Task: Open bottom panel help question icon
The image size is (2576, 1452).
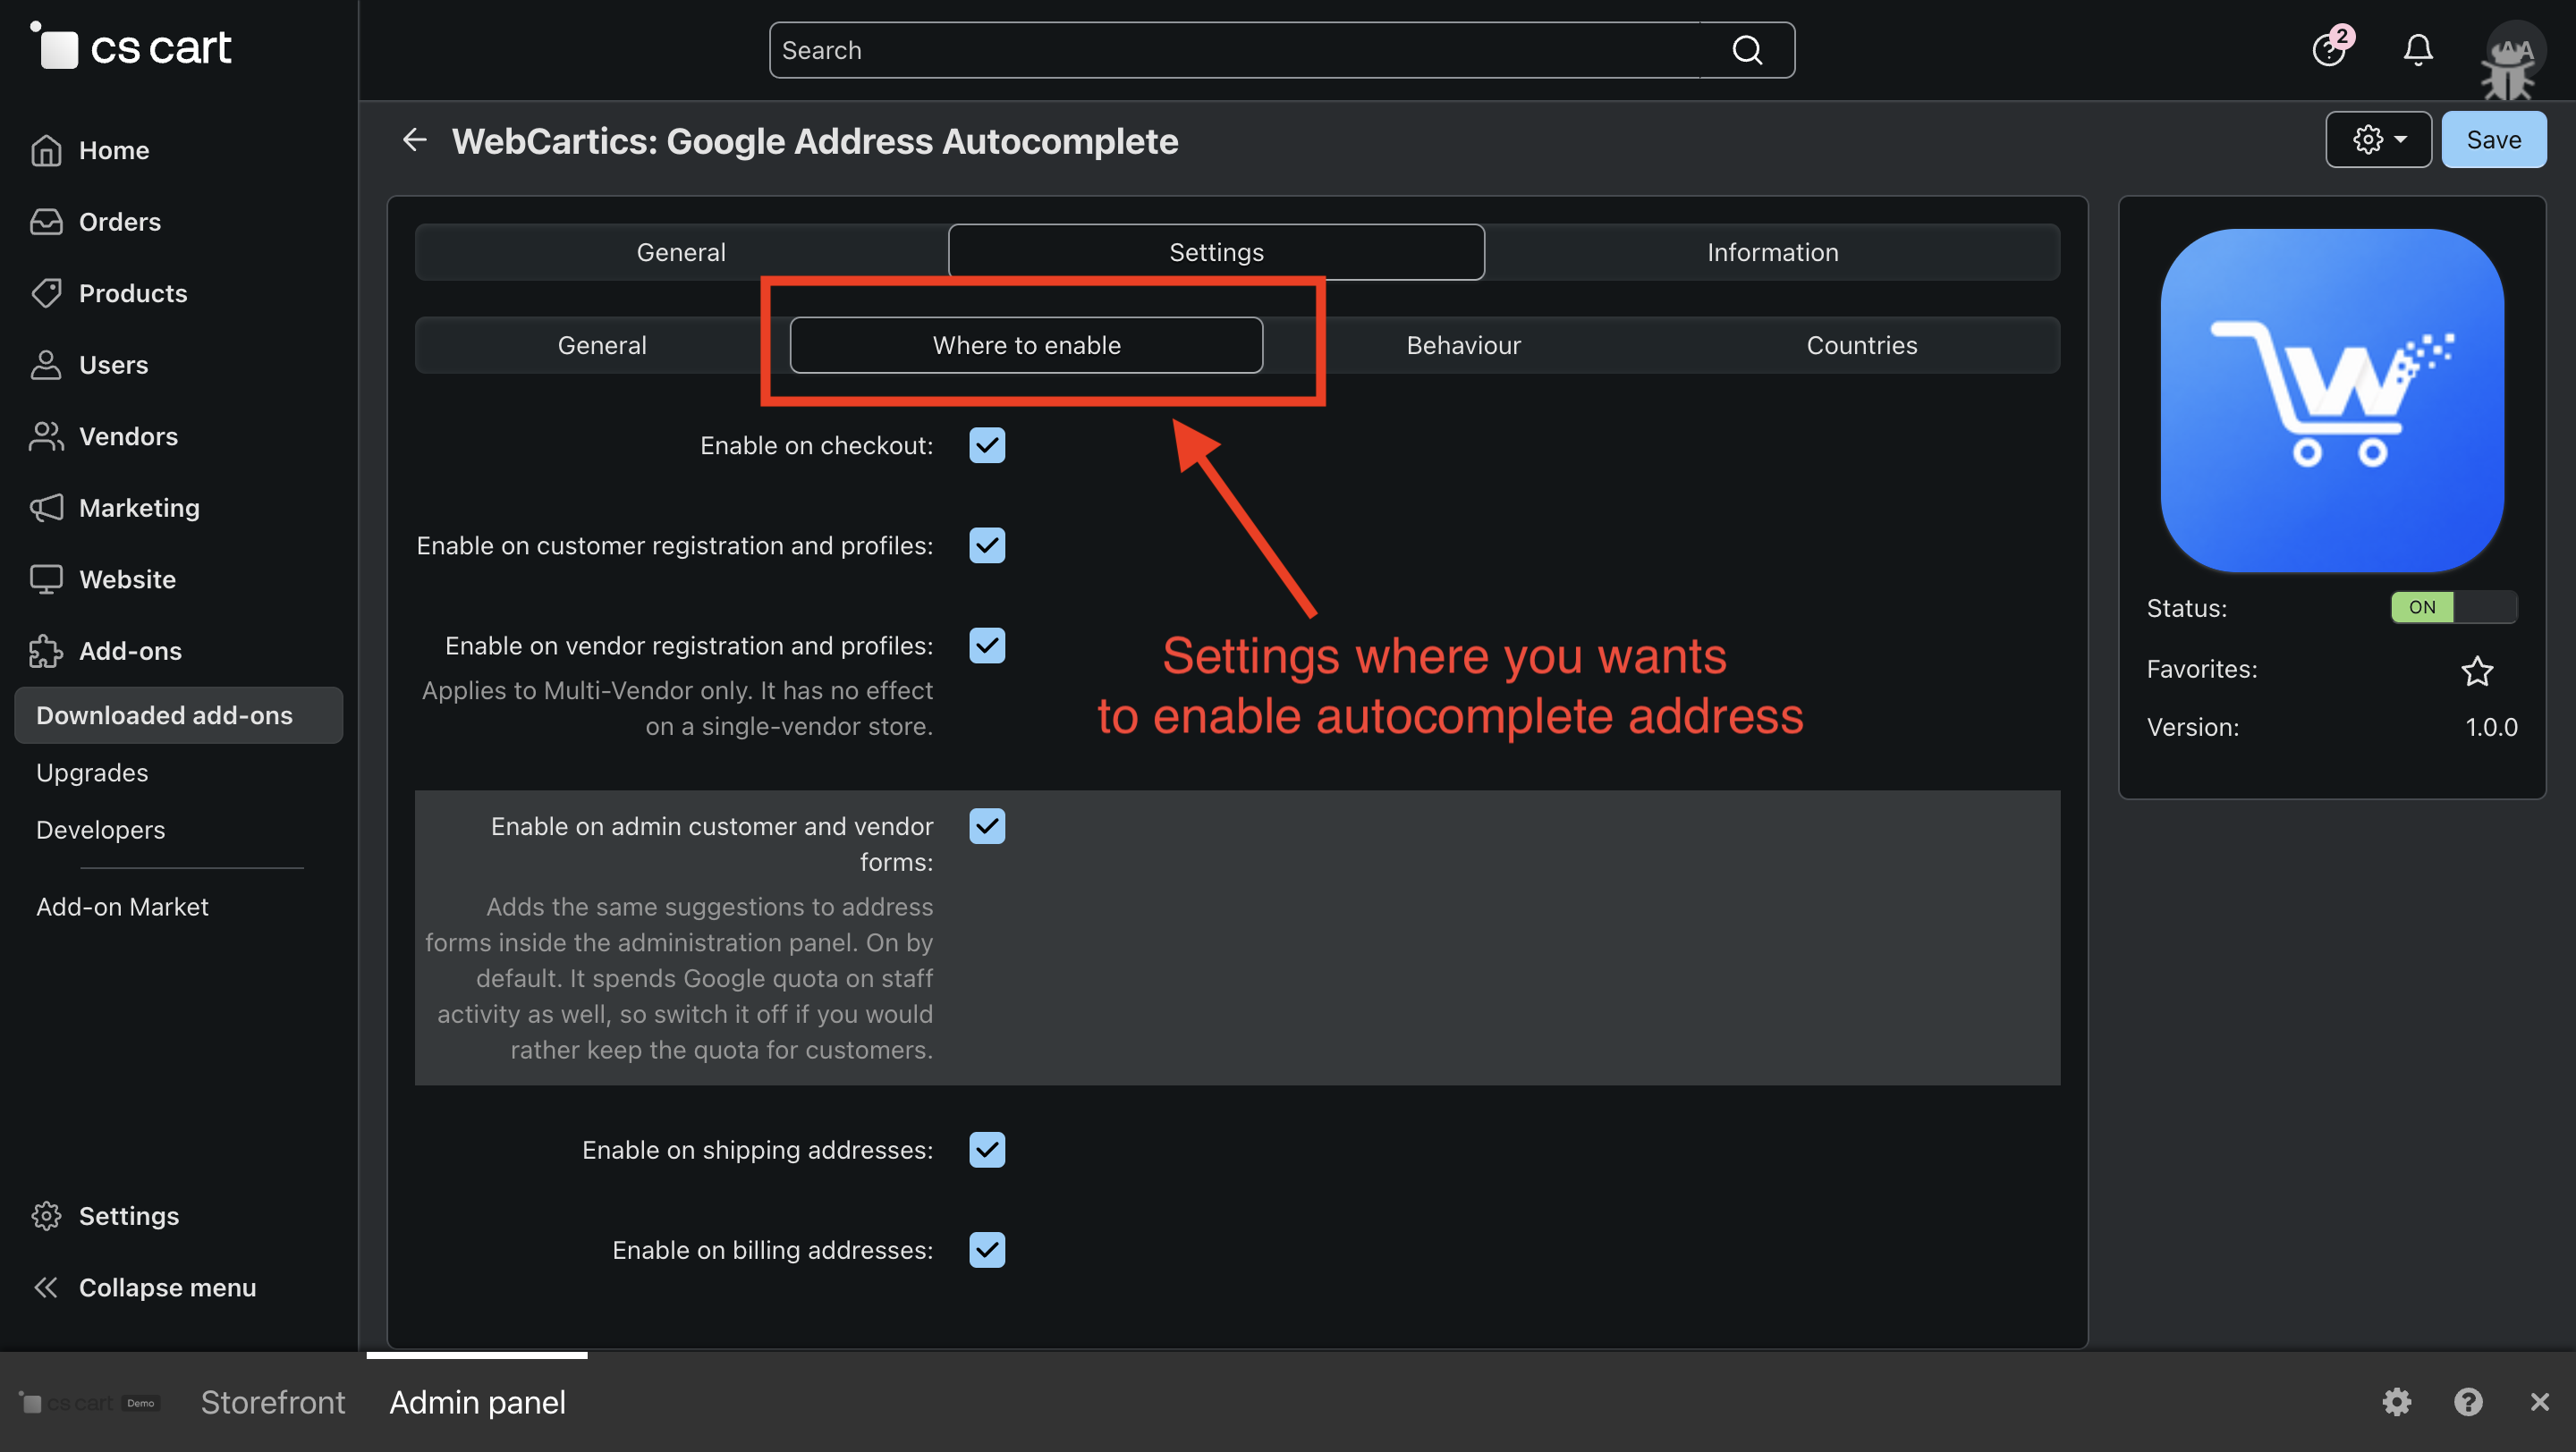Action: click(x=2467, y=1402)
